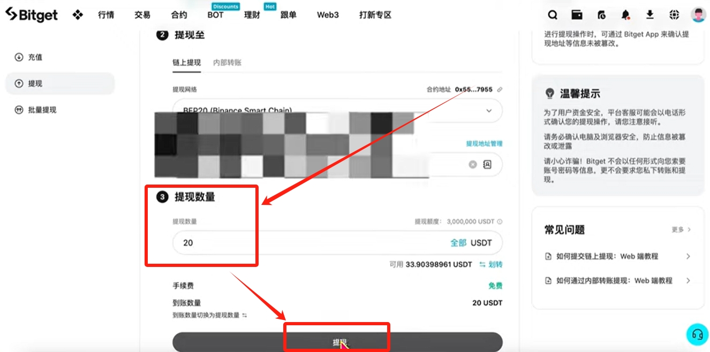Image resolution: width=710 pixels, height=352 pixels.
Task: Open the Bitget home logo
Action: pyautogui.click(x=31, y=14)
